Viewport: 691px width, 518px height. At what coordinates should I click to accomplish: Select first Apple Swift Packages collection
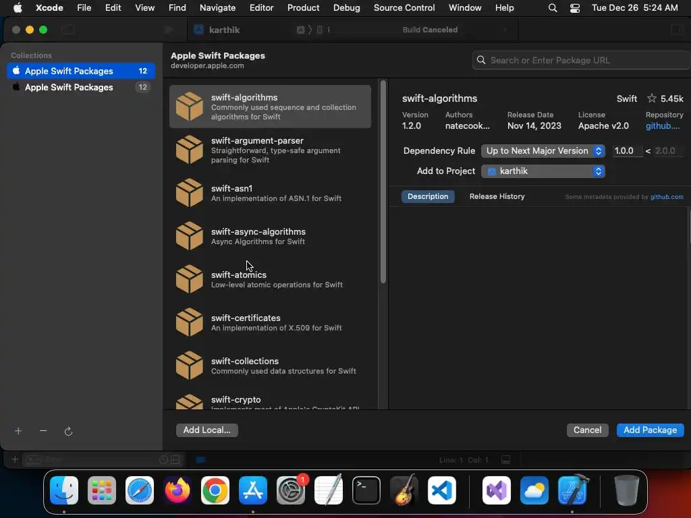pos(81,71)
